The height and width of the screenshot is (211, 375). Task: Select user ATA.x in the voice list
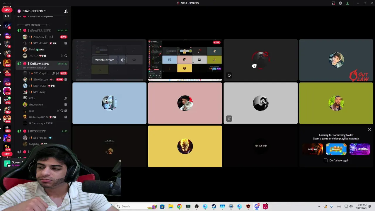tap(45, 98)
